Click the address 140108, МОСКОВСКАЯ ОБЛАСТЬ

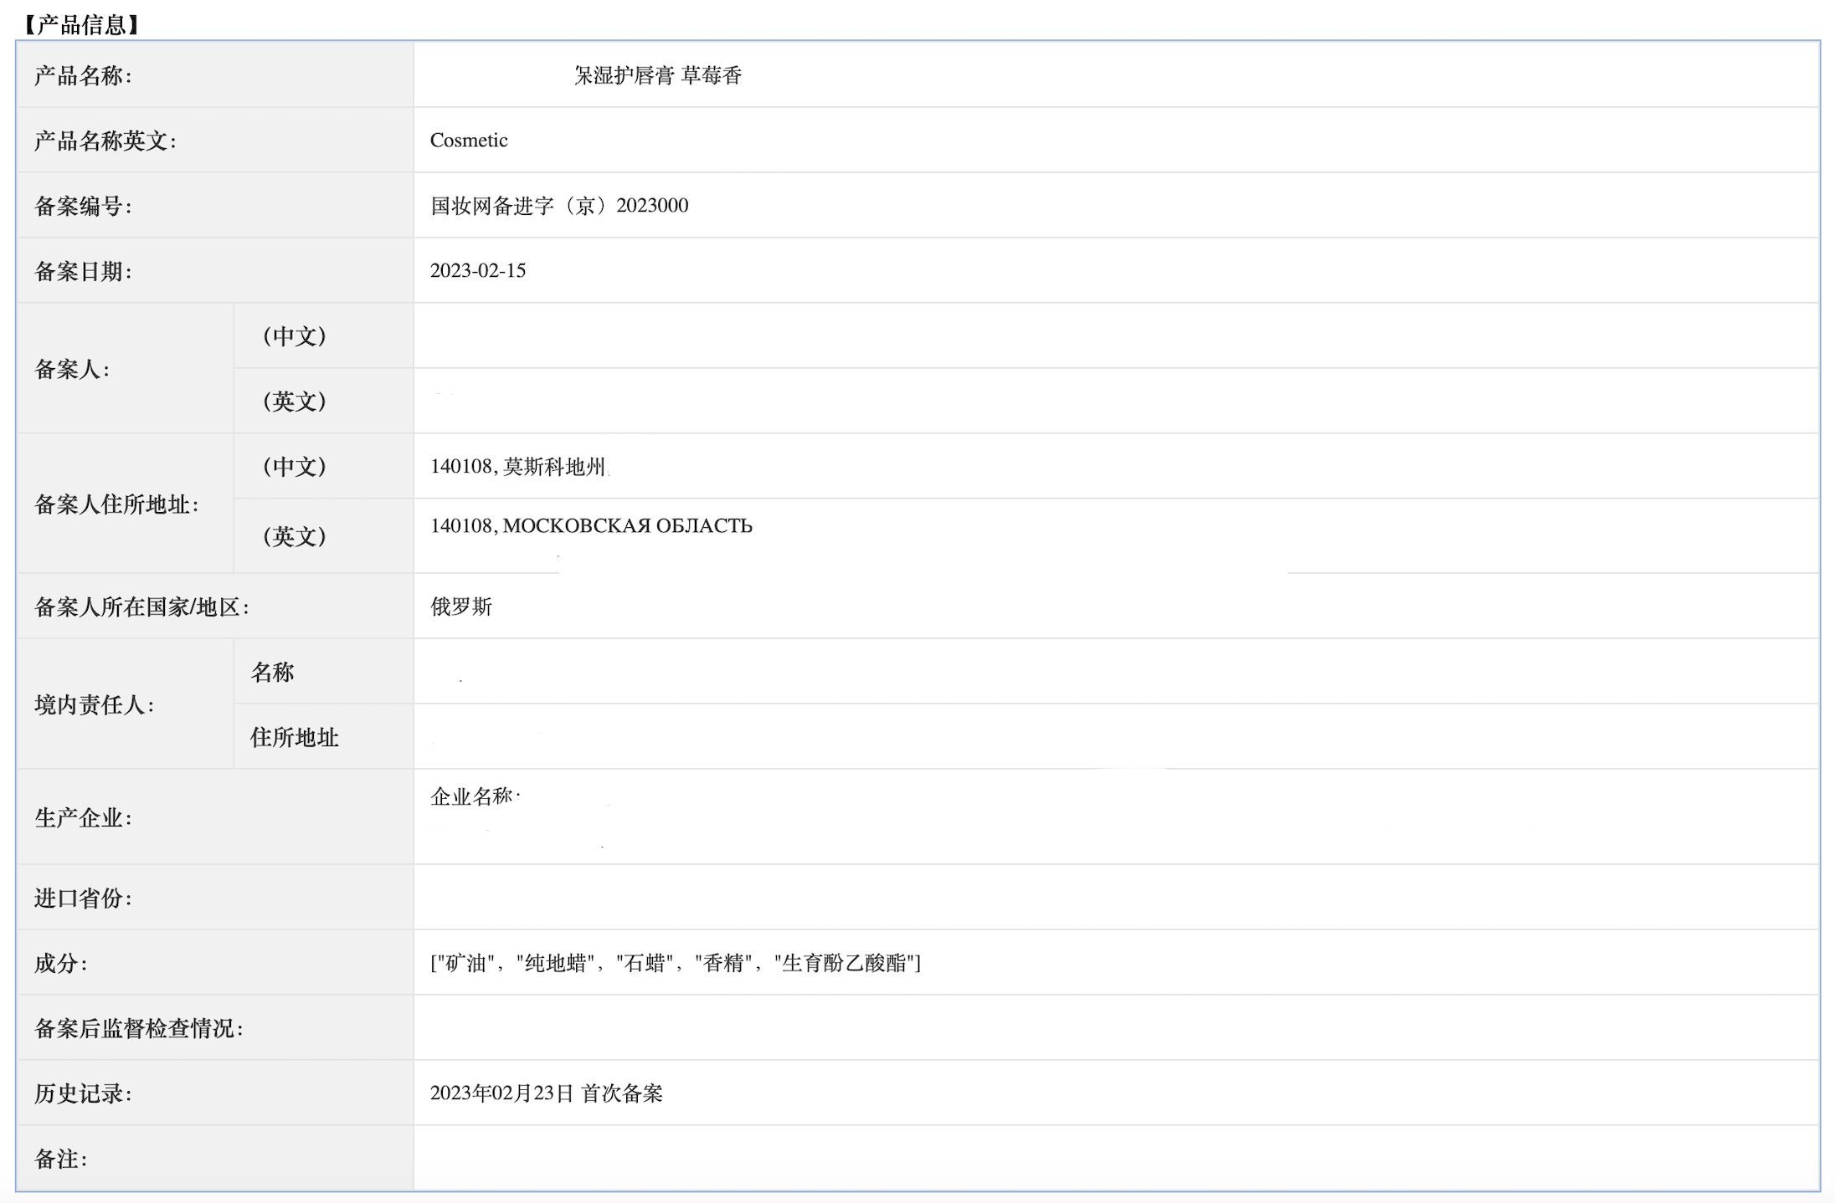(591, 525)
